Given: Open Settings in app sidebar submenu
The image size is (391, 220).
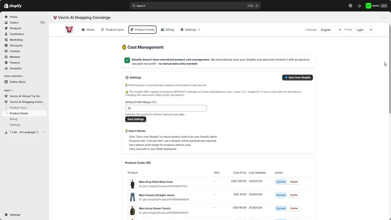Looking at the screenshot, I should click(x=15, y=125).
